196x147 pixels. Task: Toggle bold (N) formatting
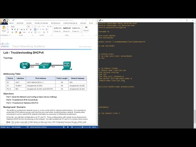tap(12, 29)
